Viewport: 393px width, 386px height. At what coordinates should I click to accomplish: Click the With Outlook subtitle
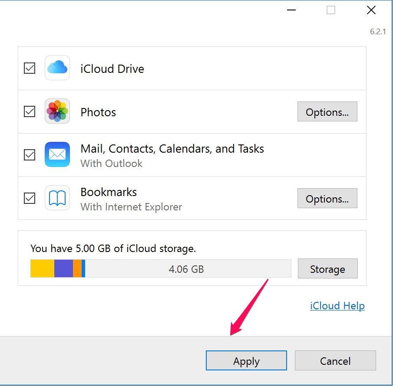(112, 164)
